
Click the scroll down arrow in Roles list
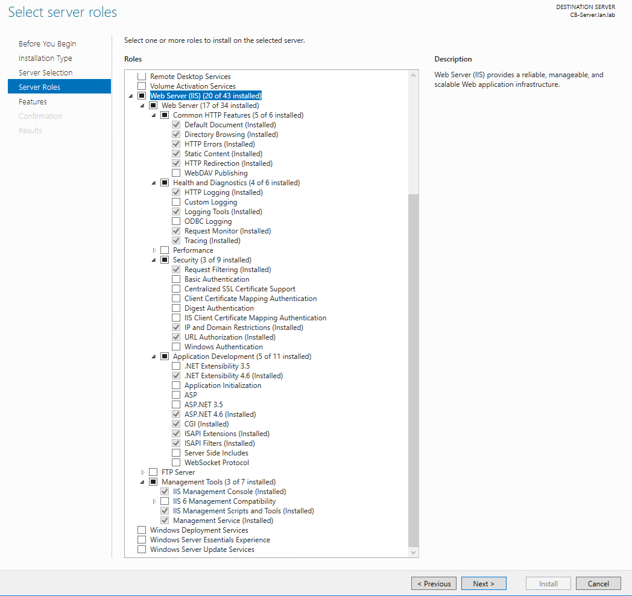(413, 553)
